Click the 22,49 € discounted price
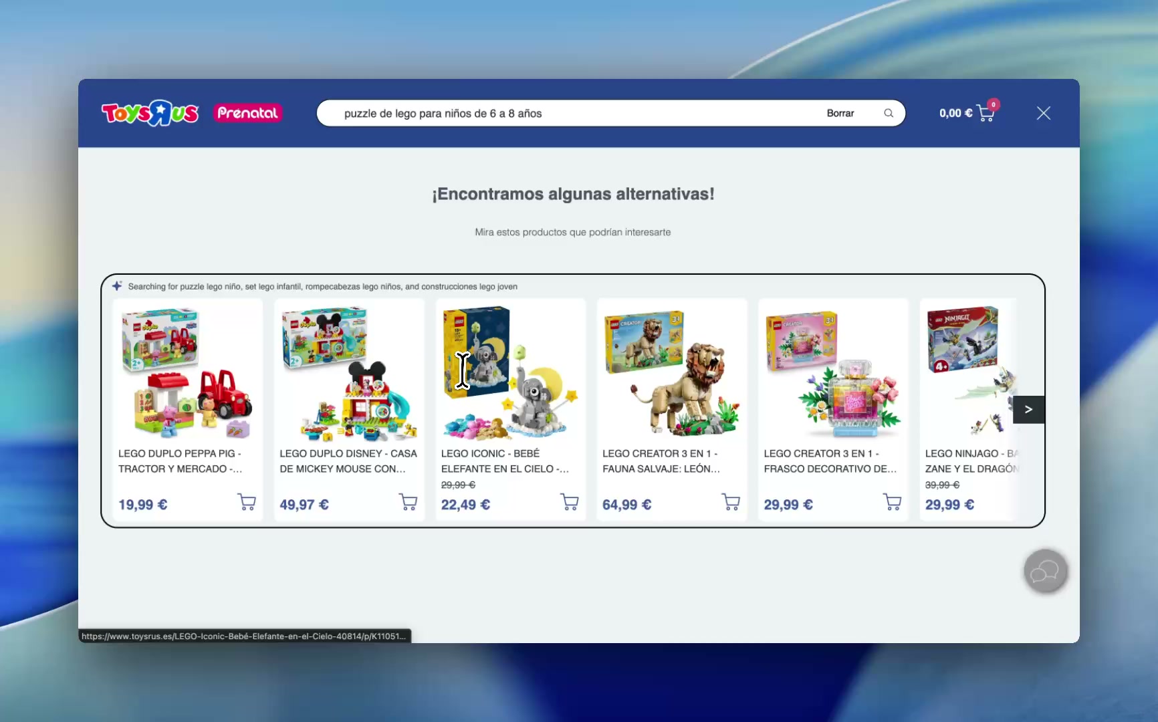 point(465,505)
